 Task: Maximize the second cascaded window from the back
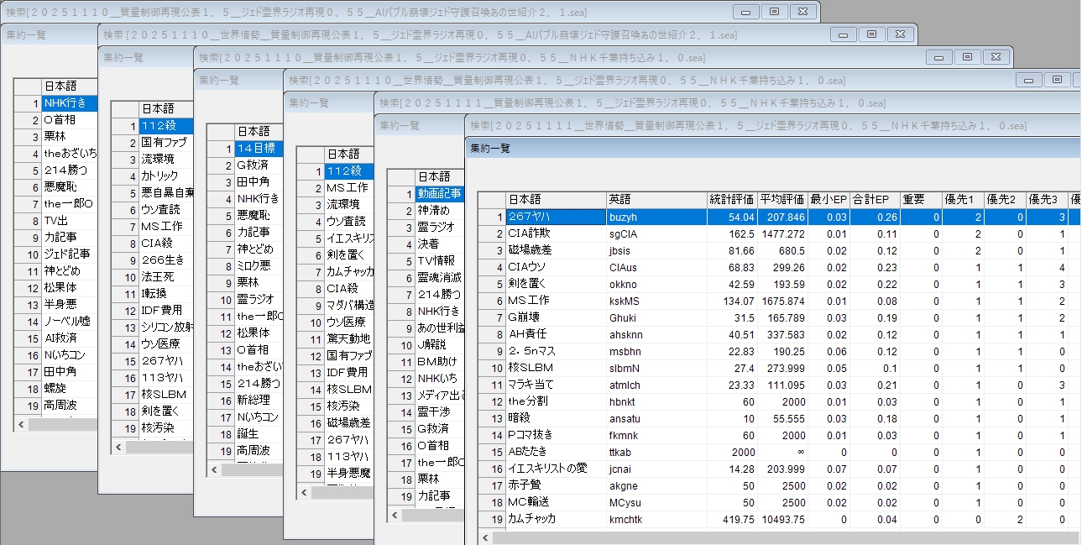coord(871,34)
